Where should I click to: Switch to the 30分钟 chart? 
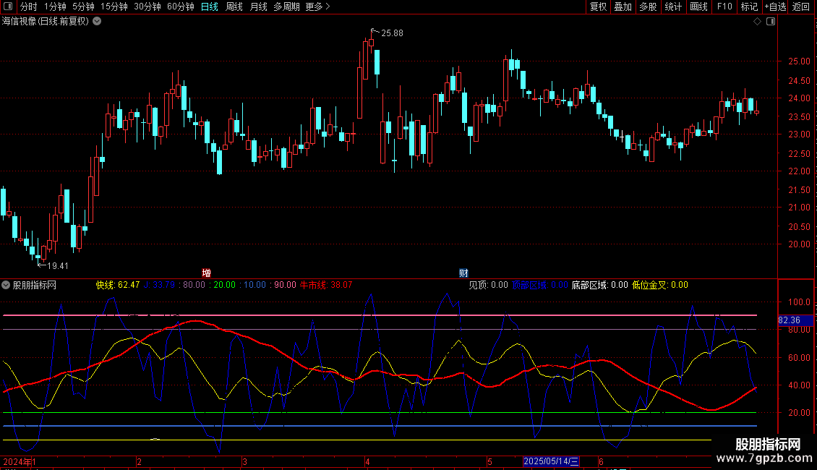pyautogui.click(x=147, y=7)
